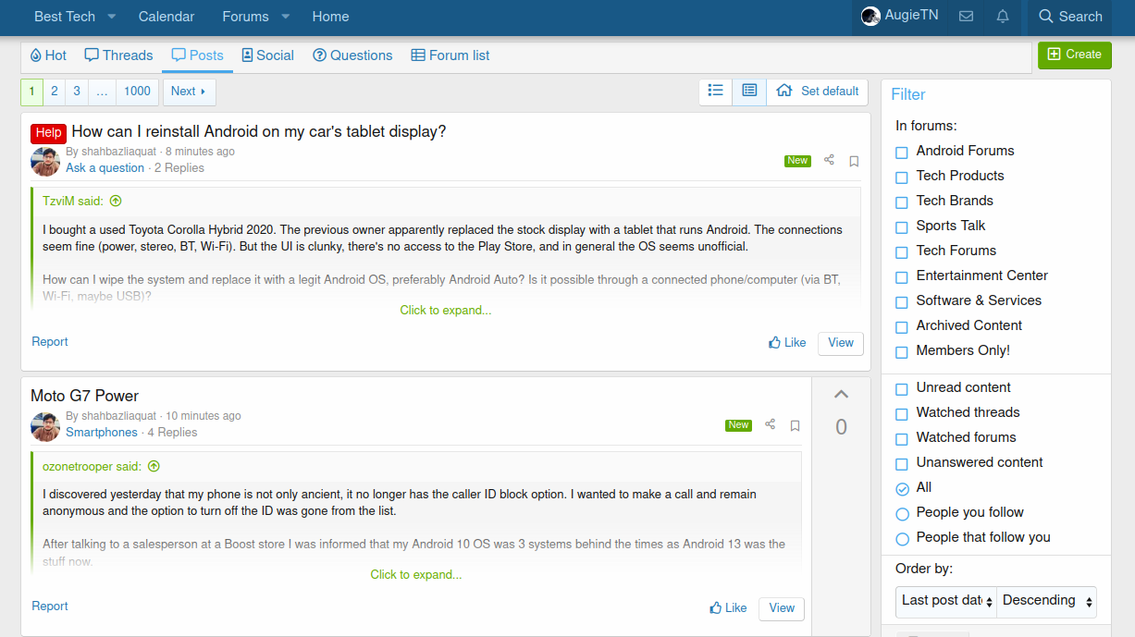Go to page 1000

(x=137, y=92)
